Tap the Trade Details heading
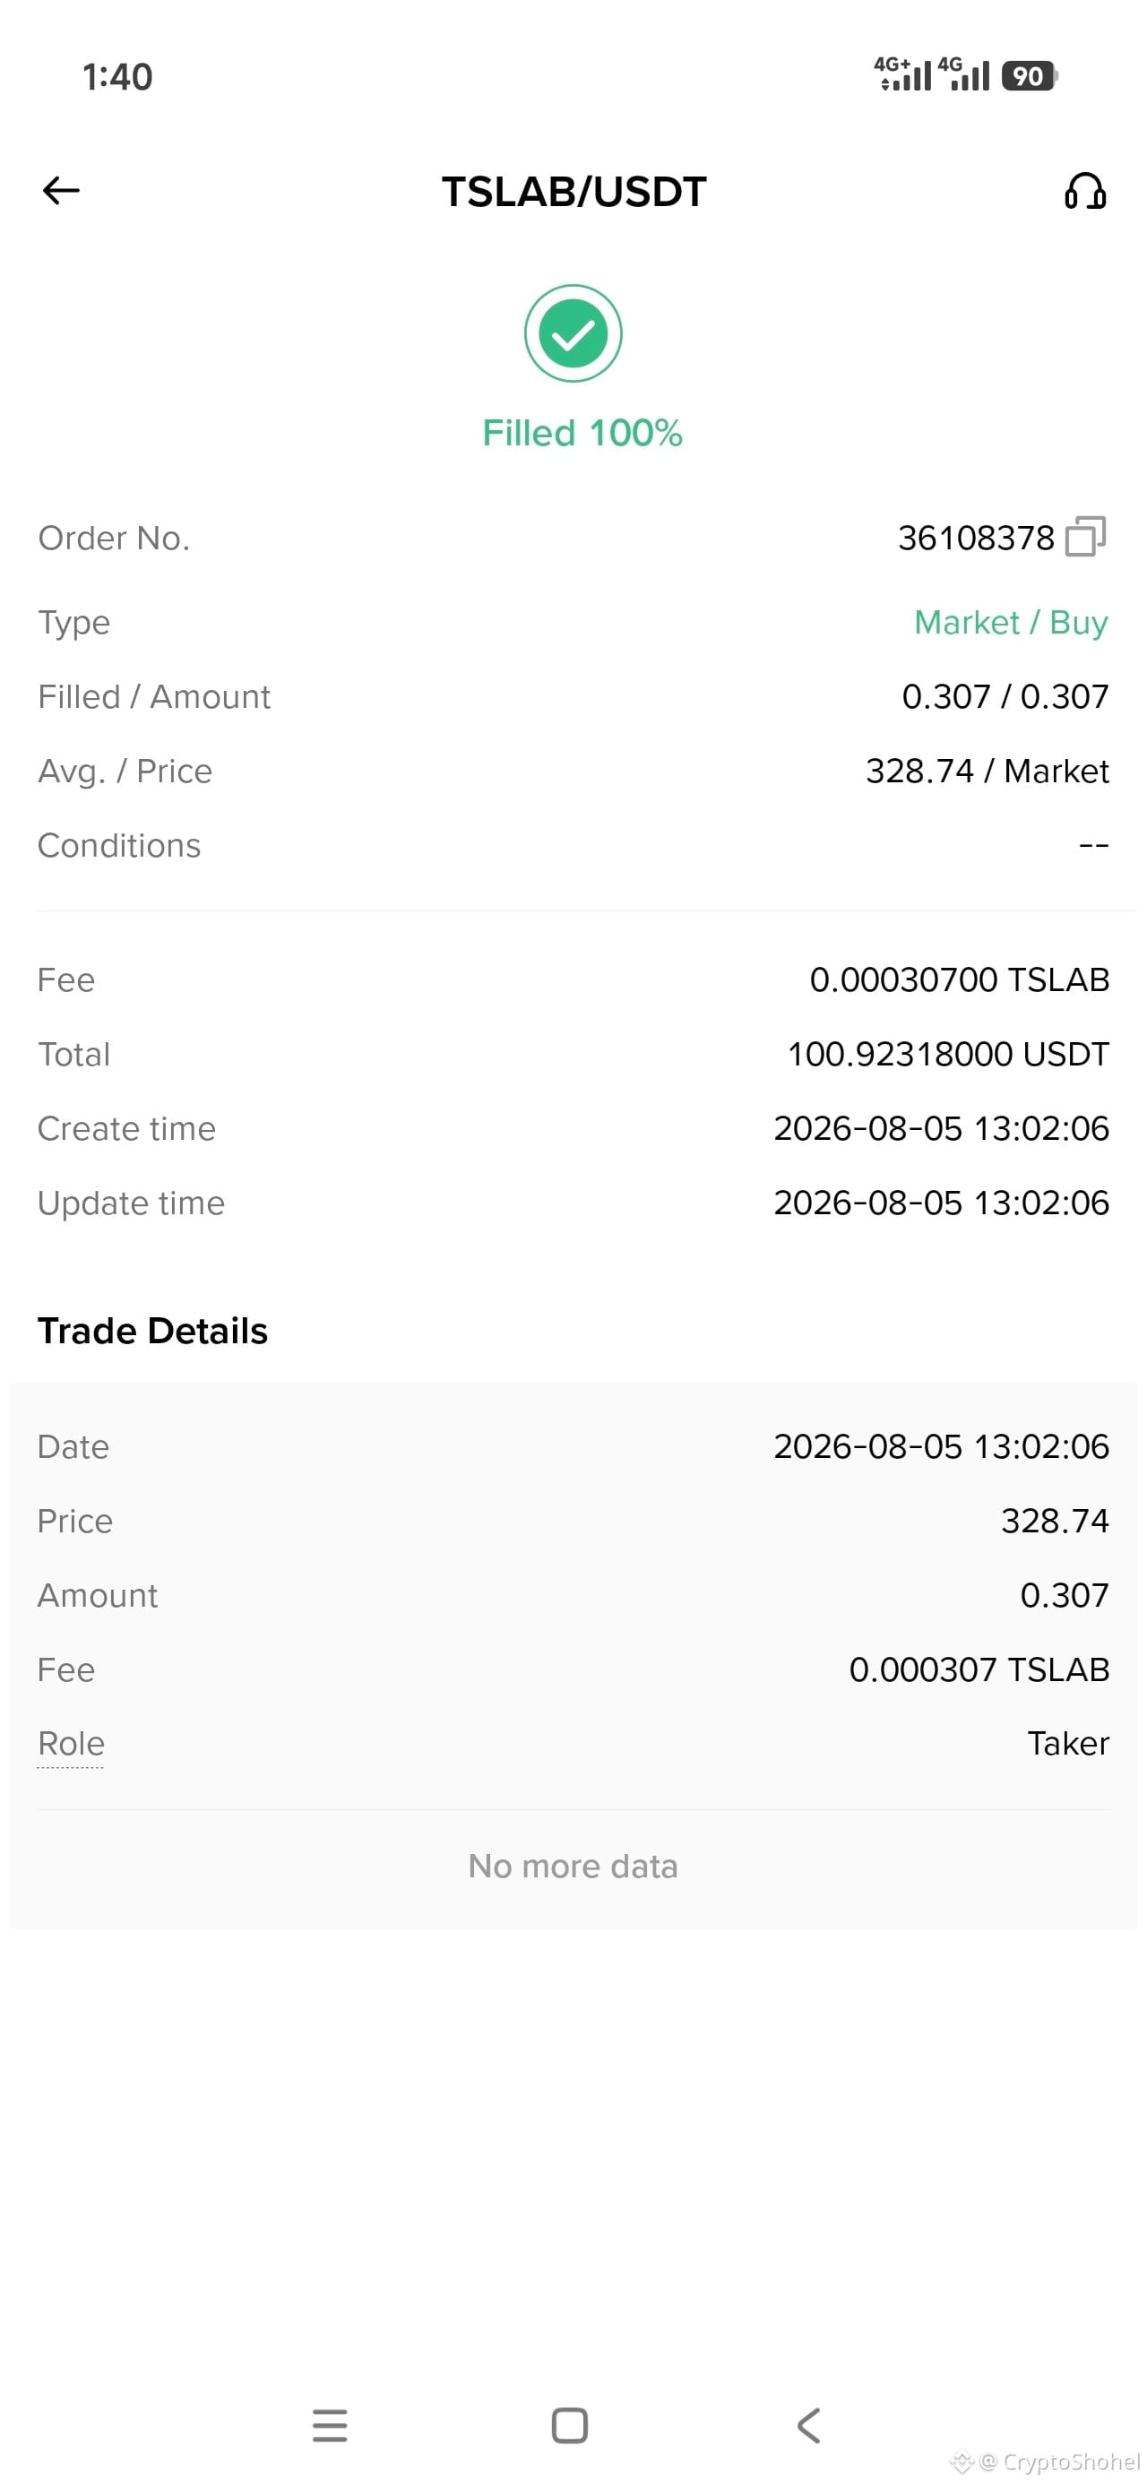1147x2484 pixels. 152,1331
